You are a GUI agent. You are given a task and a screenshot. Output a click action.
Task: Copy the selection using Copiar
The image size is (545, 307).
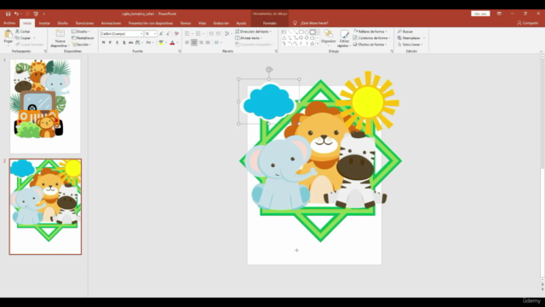pos(23,38)
